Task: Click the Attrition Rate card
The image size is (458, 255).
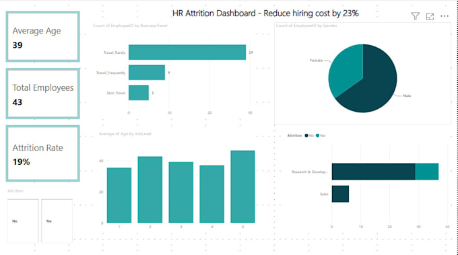Action: pyautogui.click(x=43, y=153)
